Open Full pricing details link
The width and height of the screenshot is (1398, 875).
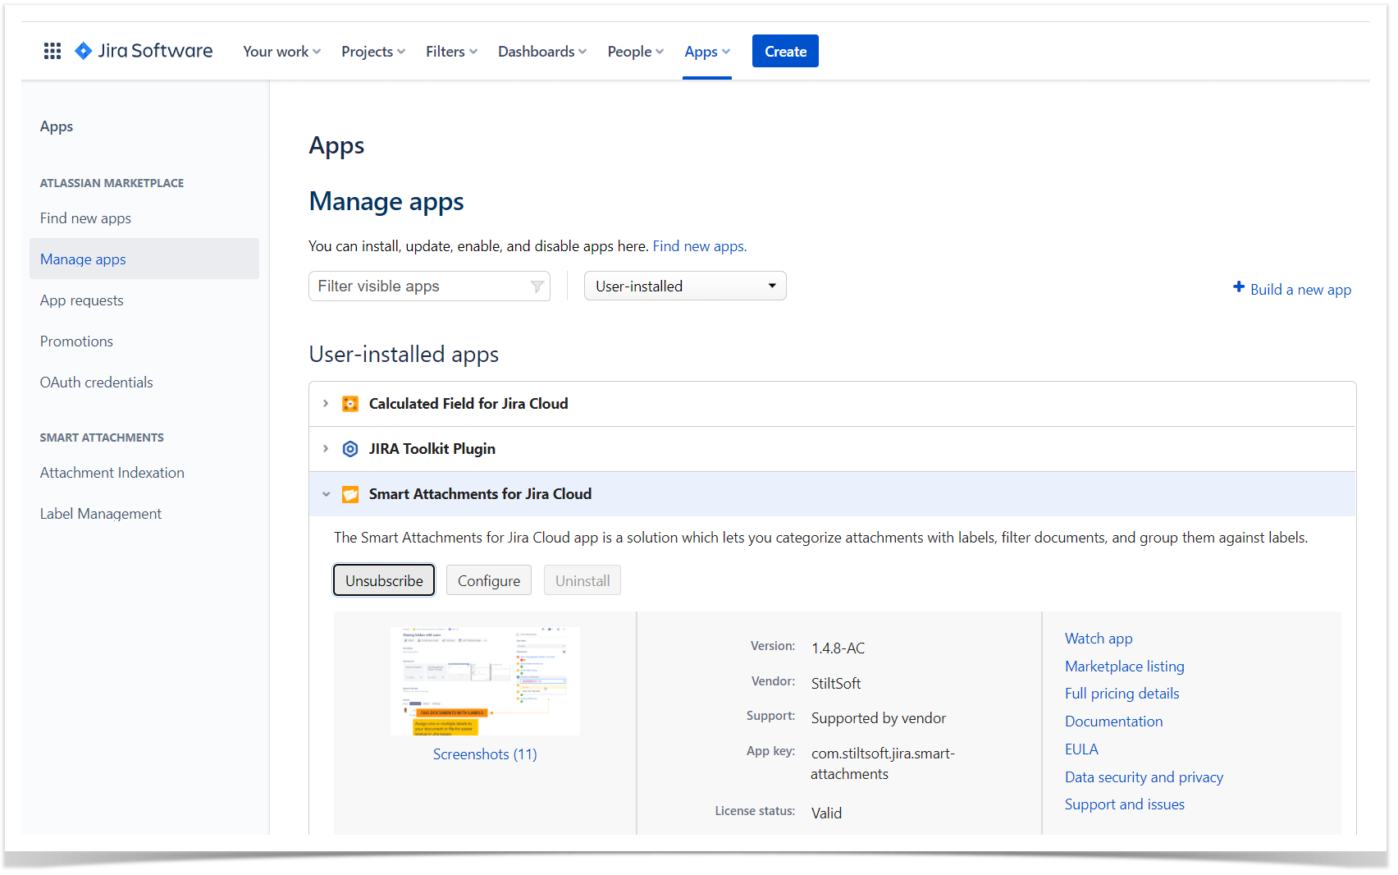pos(1122,694)
